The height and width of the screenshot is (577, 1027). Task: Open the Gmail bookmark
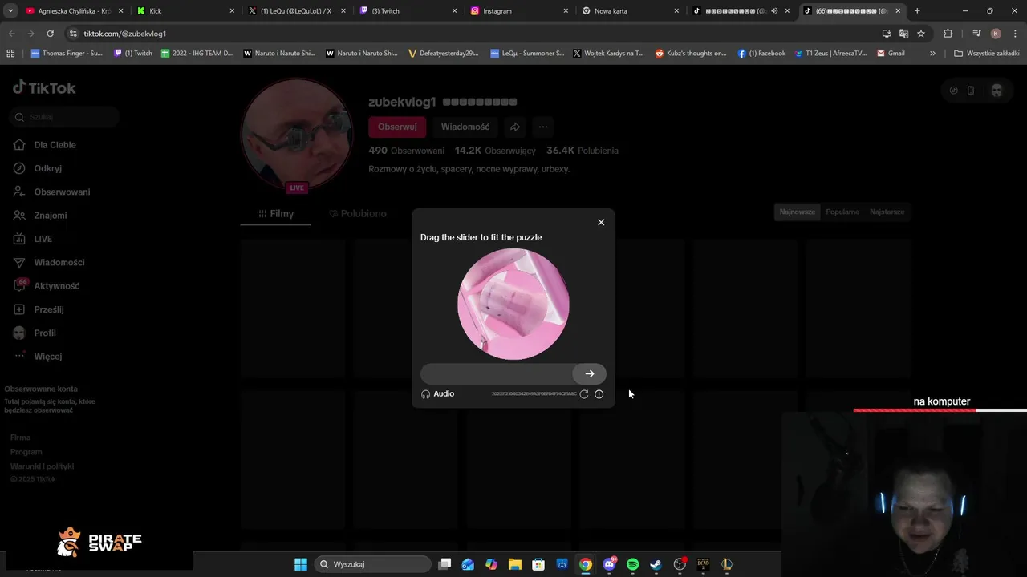[891, 54]
